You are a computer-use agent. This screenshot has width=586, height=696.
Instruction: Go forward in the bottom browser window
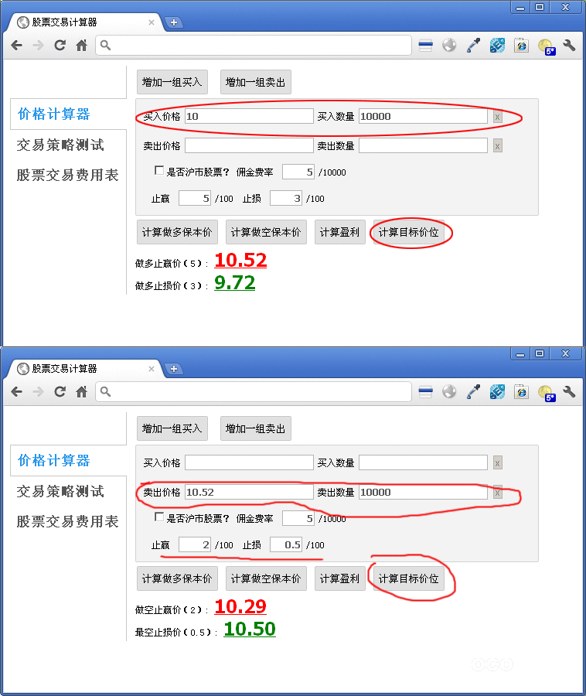(x=38, y=391)
